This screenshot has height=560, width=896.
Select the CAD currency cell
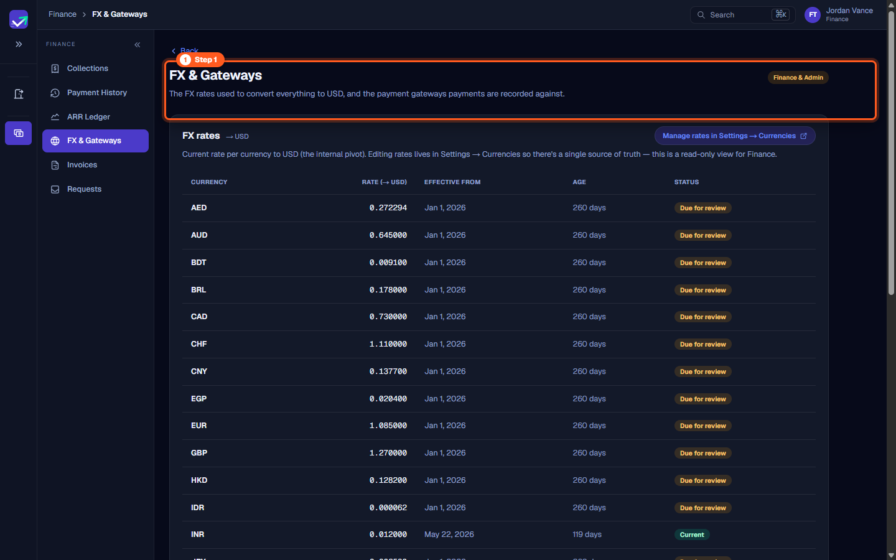199,317
